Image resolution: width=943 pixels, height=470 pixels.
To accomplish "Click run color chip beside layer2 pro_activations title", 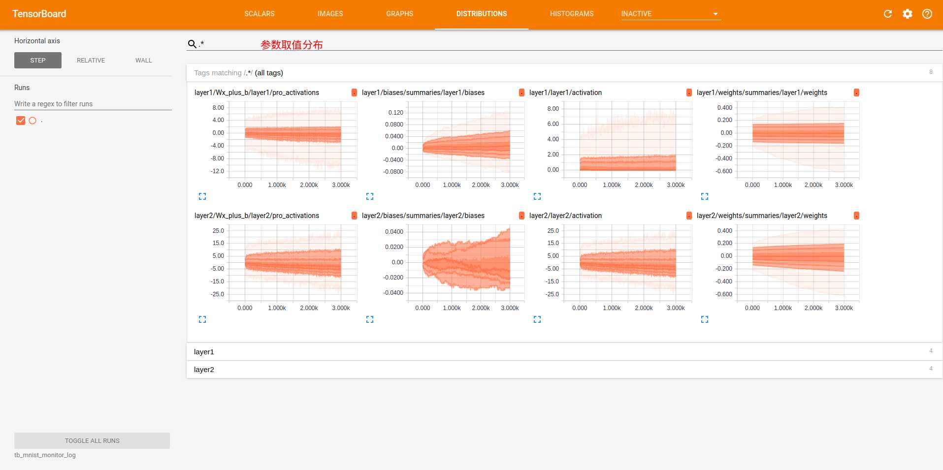I will [354, 216].
